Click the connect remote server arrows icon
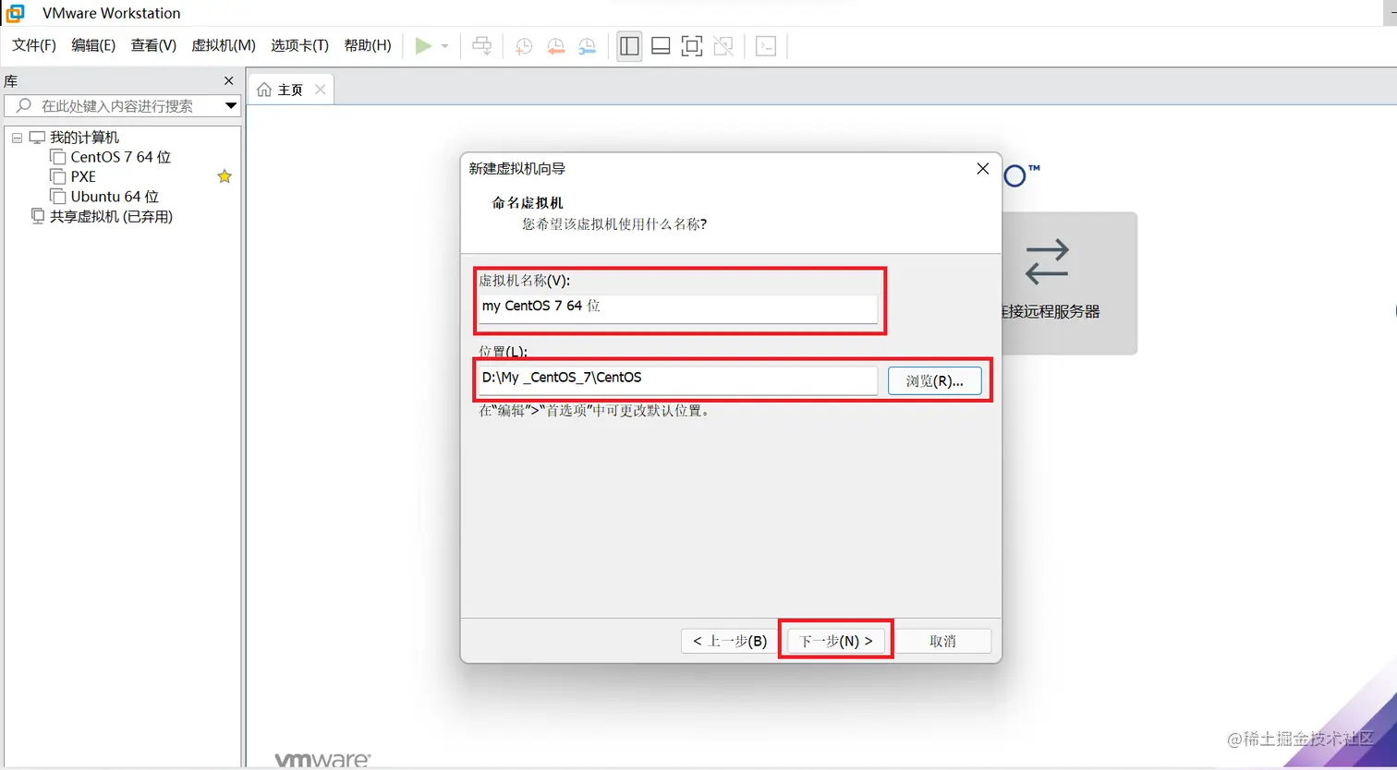 (1047, 261)
